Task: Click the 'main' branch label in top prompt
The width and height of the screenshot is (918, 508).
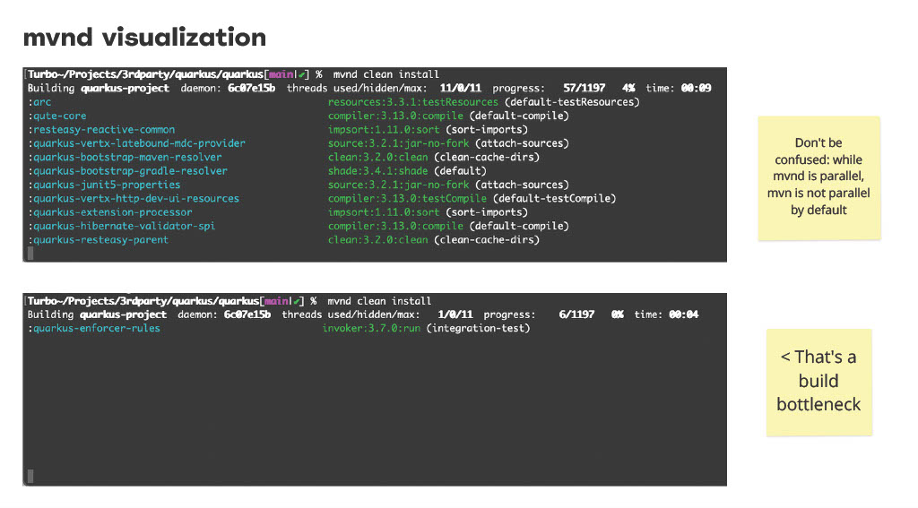Action: pyautogui.click(x=281, y=74)
